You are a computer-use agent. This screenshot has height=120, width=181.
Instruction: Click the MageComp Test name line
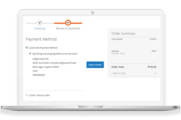[x=41, y=59]
